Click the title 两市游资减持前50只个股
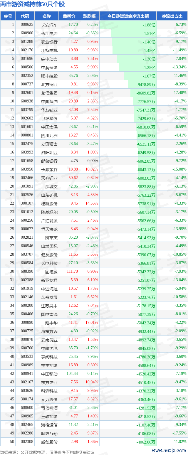 pos(33,4)
